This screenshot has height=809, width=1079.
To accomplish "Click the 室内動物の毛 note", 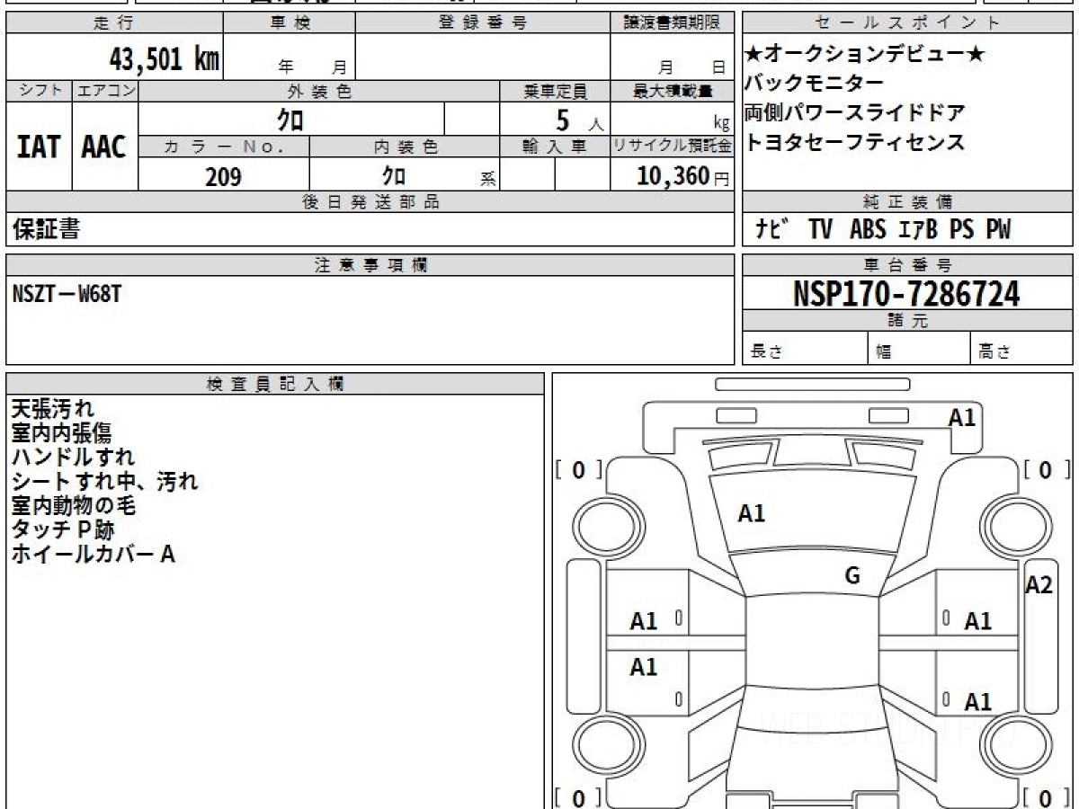I will pos(74,507).
